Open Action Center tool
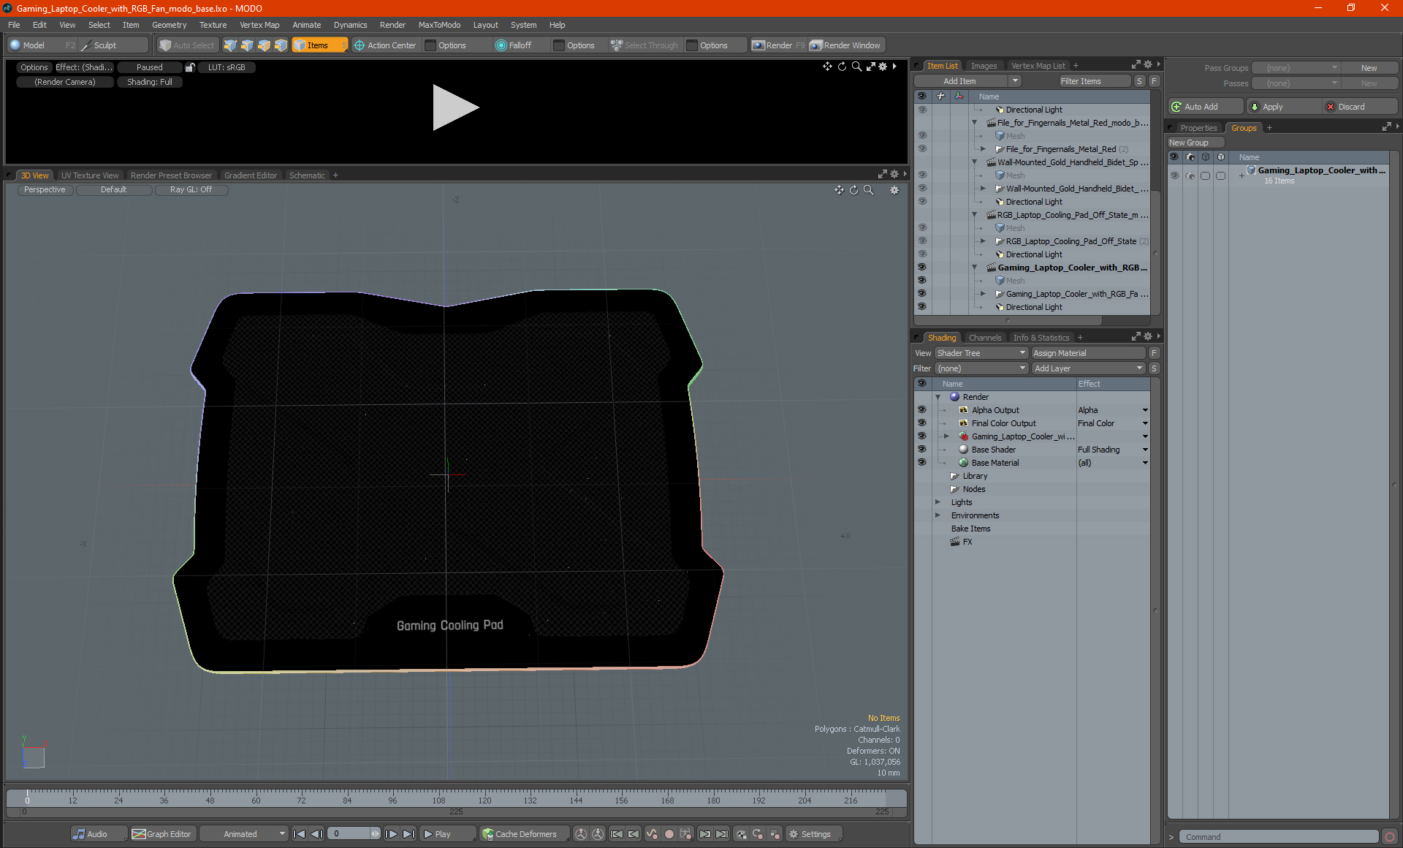Viewport: 1403px width, 848px height. click(385, 45)
